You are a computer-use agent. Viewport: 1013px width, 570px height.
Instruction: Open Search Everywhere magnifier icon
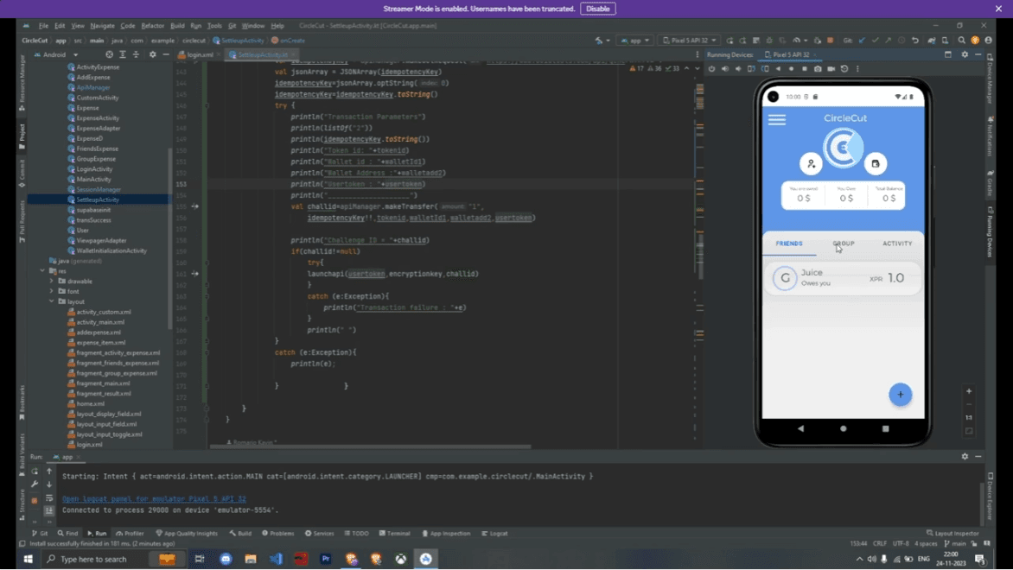(x=961, y=41)
